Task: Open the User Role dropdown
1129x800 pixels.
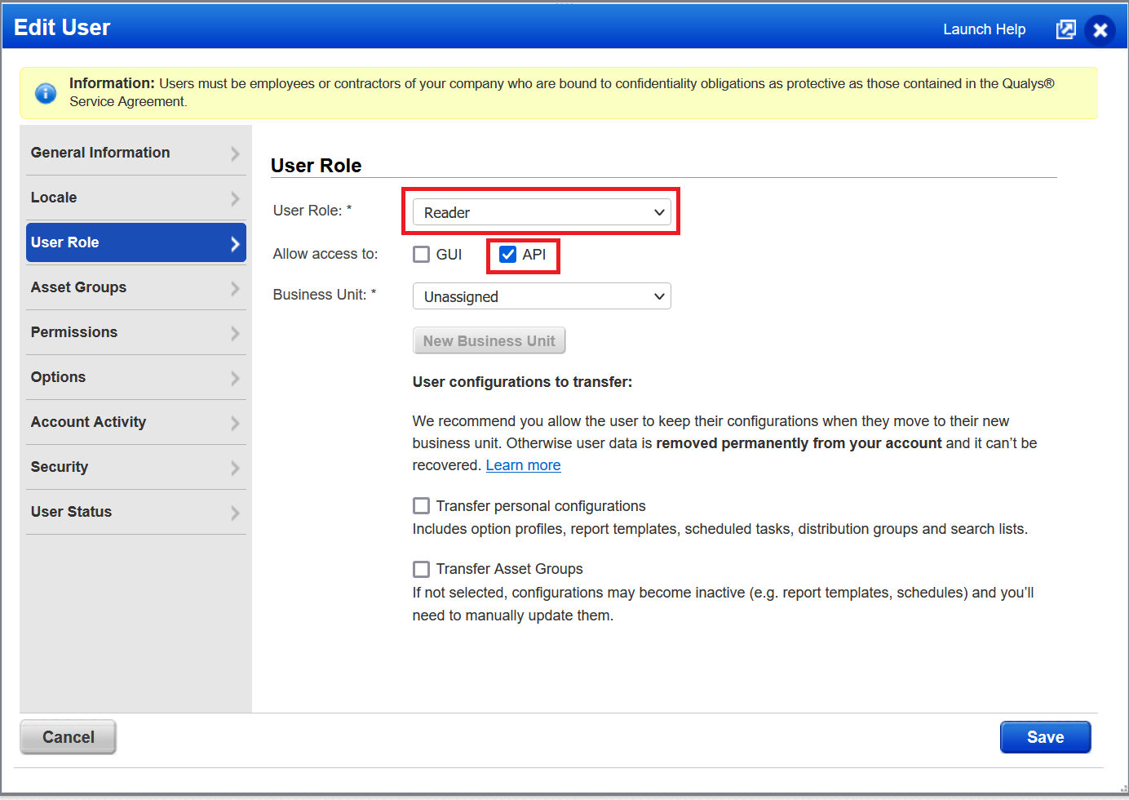Action: click(542, 212)
